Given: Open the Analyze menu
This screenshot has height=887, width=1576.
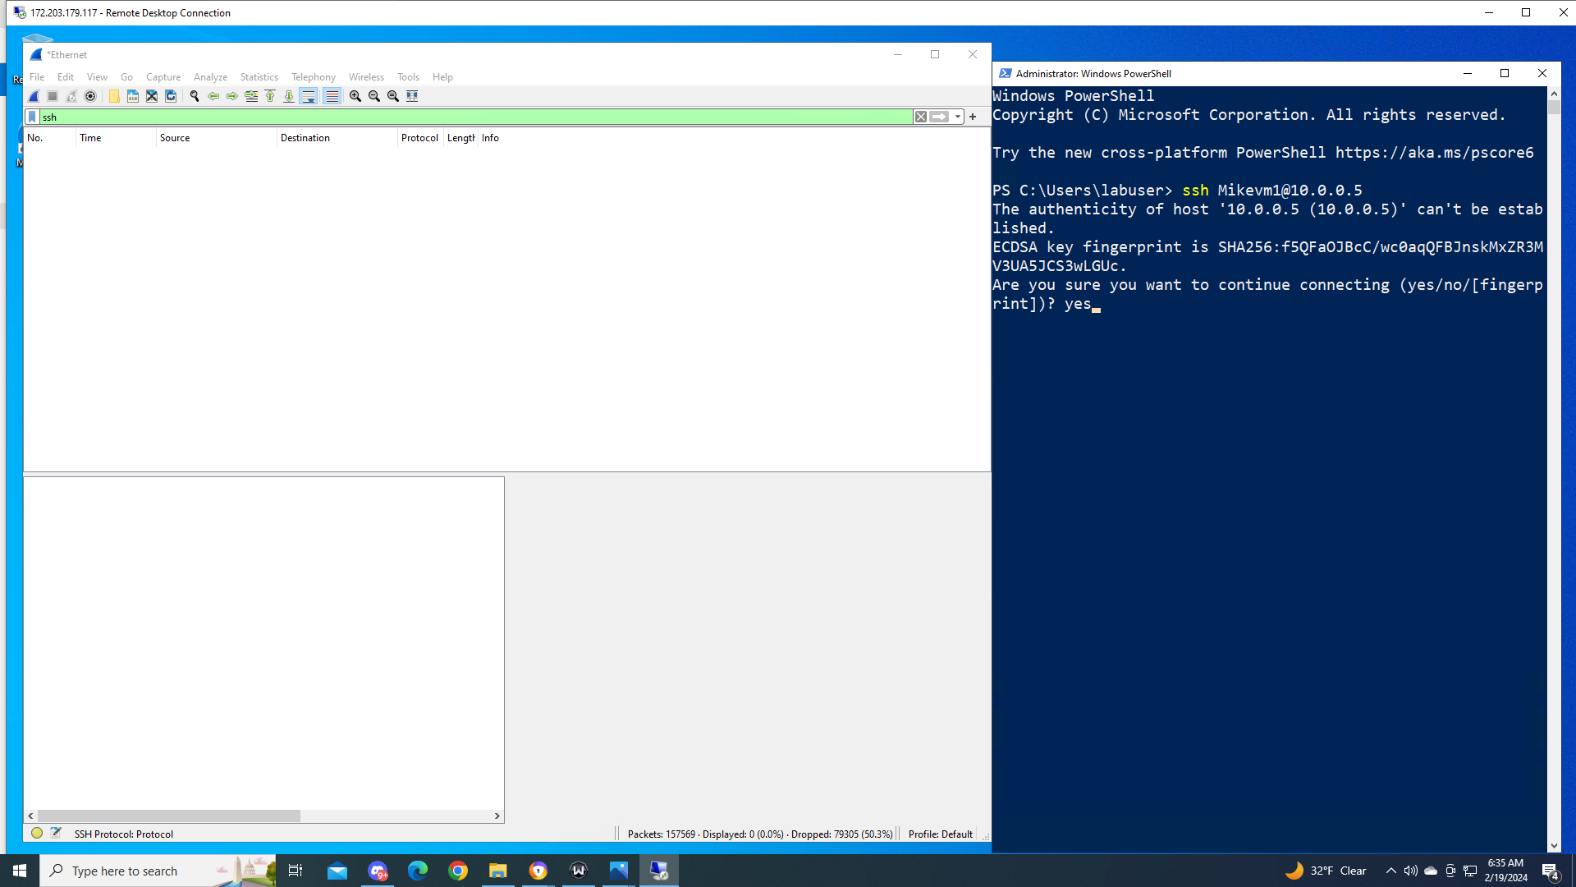Looking at the screenshot, I should pos(210,77).
